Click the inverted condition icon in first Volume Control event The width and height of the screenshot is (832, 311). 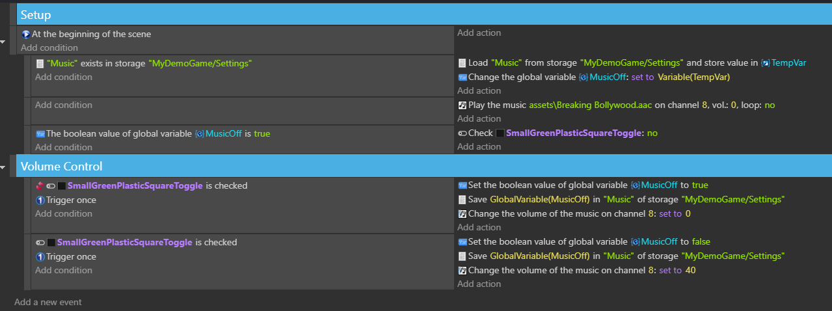tap(40, 186)
